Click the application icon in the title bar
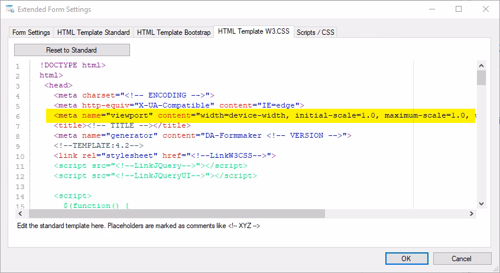 [x=9, y=9]
